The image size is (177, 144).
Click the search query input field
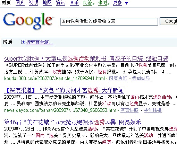point(109,21)
